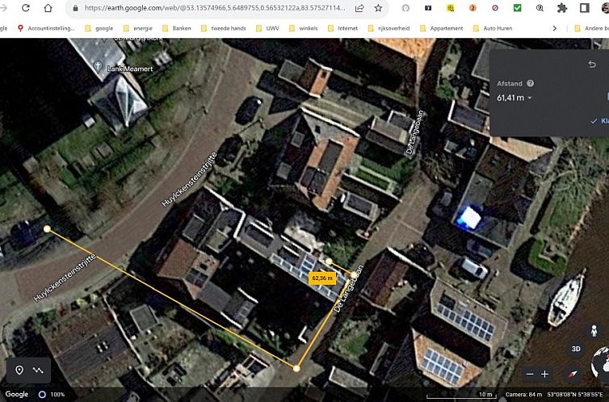Open the browser extensions puzzle icon
This screenshot has width=609, height=402.
562,8
